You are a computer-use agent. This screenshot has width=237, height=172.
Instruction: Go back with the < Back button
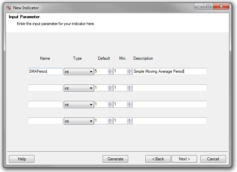pos(158,159)
